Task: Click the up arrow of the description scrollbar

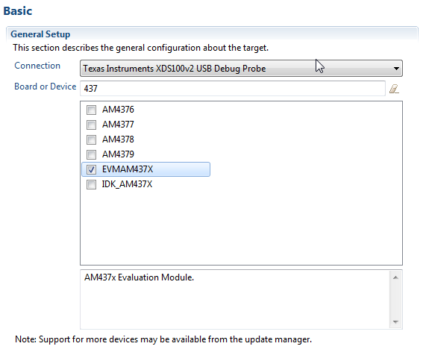Action: tap(395, 277)
